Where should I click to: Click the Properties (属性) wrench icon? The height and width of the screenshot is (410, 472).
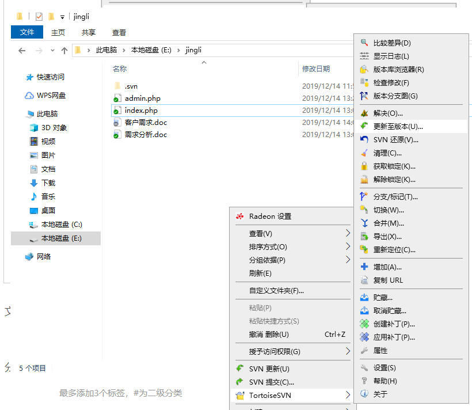[364, 350]
